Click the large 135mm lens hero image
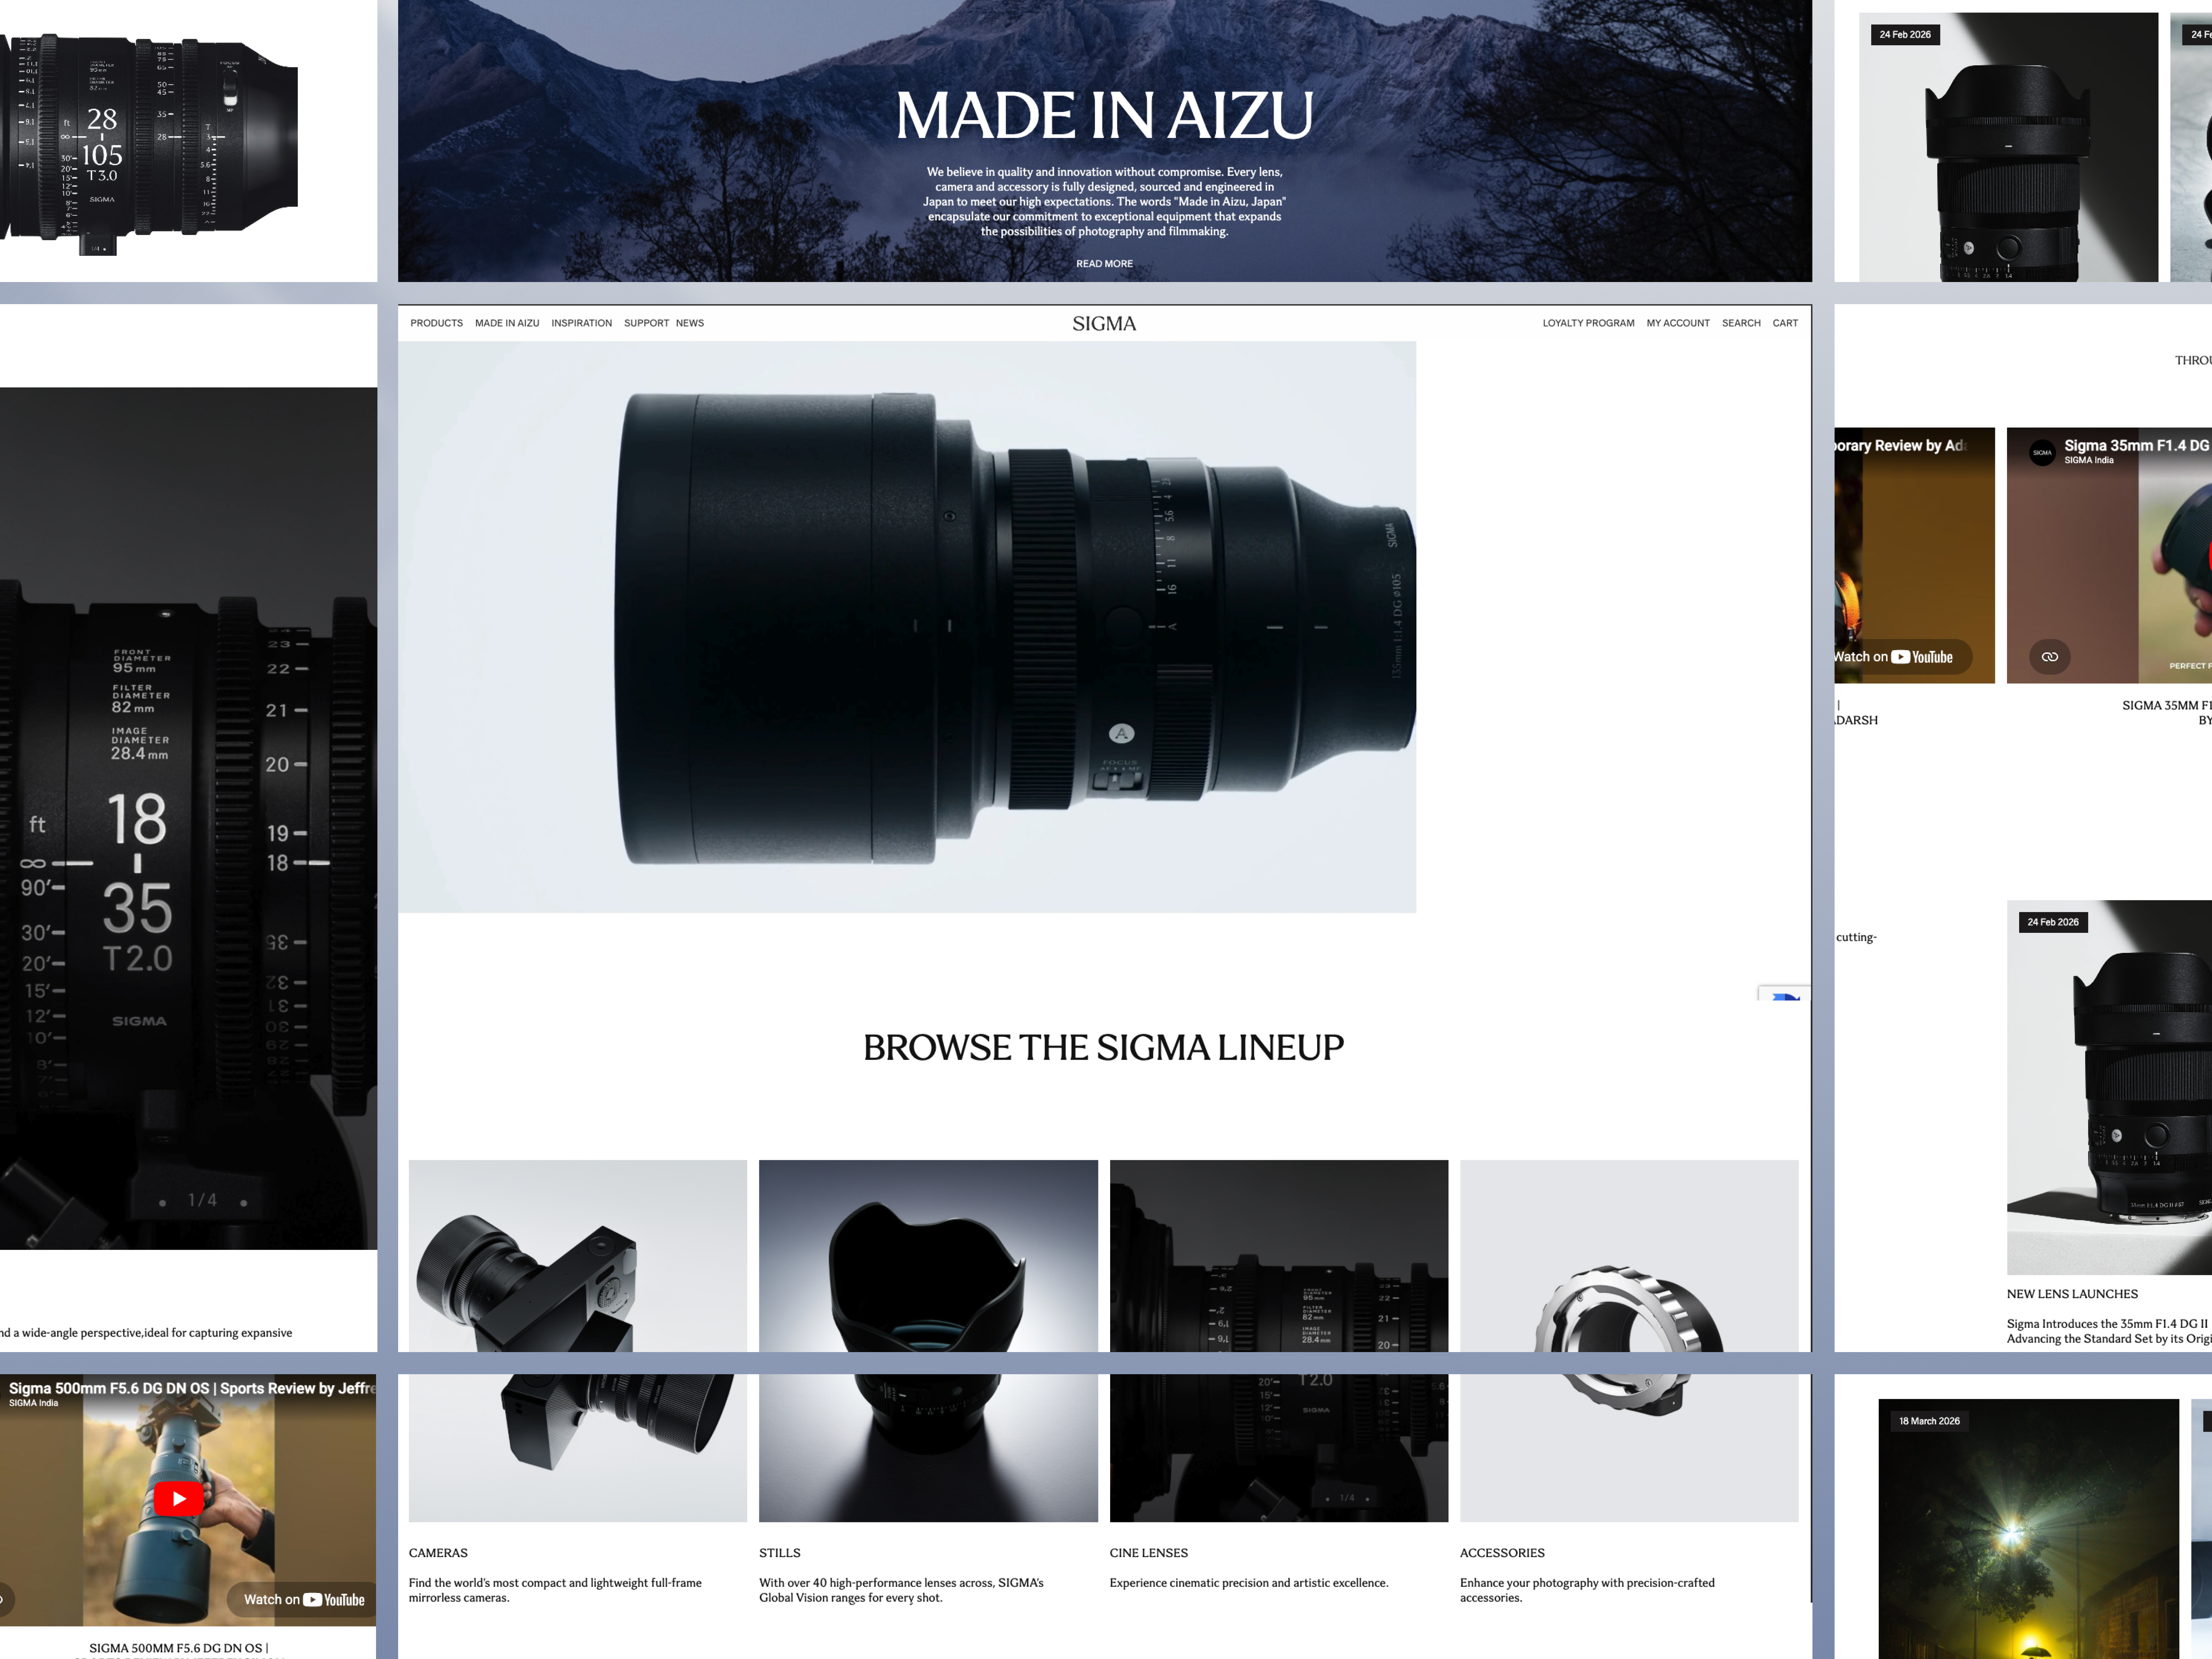Screen dimensions: 2212x1659 tap(907, 627)
